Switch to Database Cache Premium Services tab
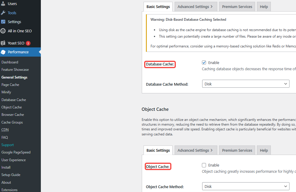Screen dimensions: 296x192 (237, 7)
